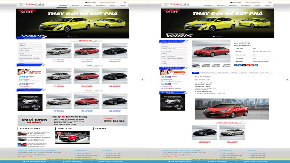Open KHUYẾN MÃI menu on right product page
Image resolution: width=290 pixels, height=163 pixels.
[245, 5]
